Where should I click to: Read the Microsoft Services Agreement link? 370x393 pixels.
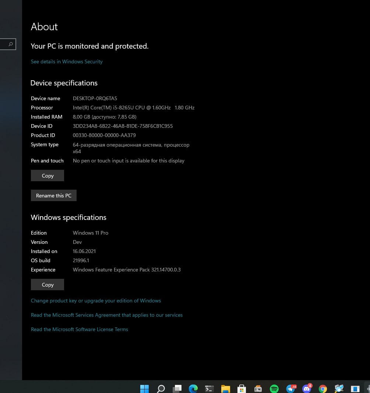click(107, 315)
